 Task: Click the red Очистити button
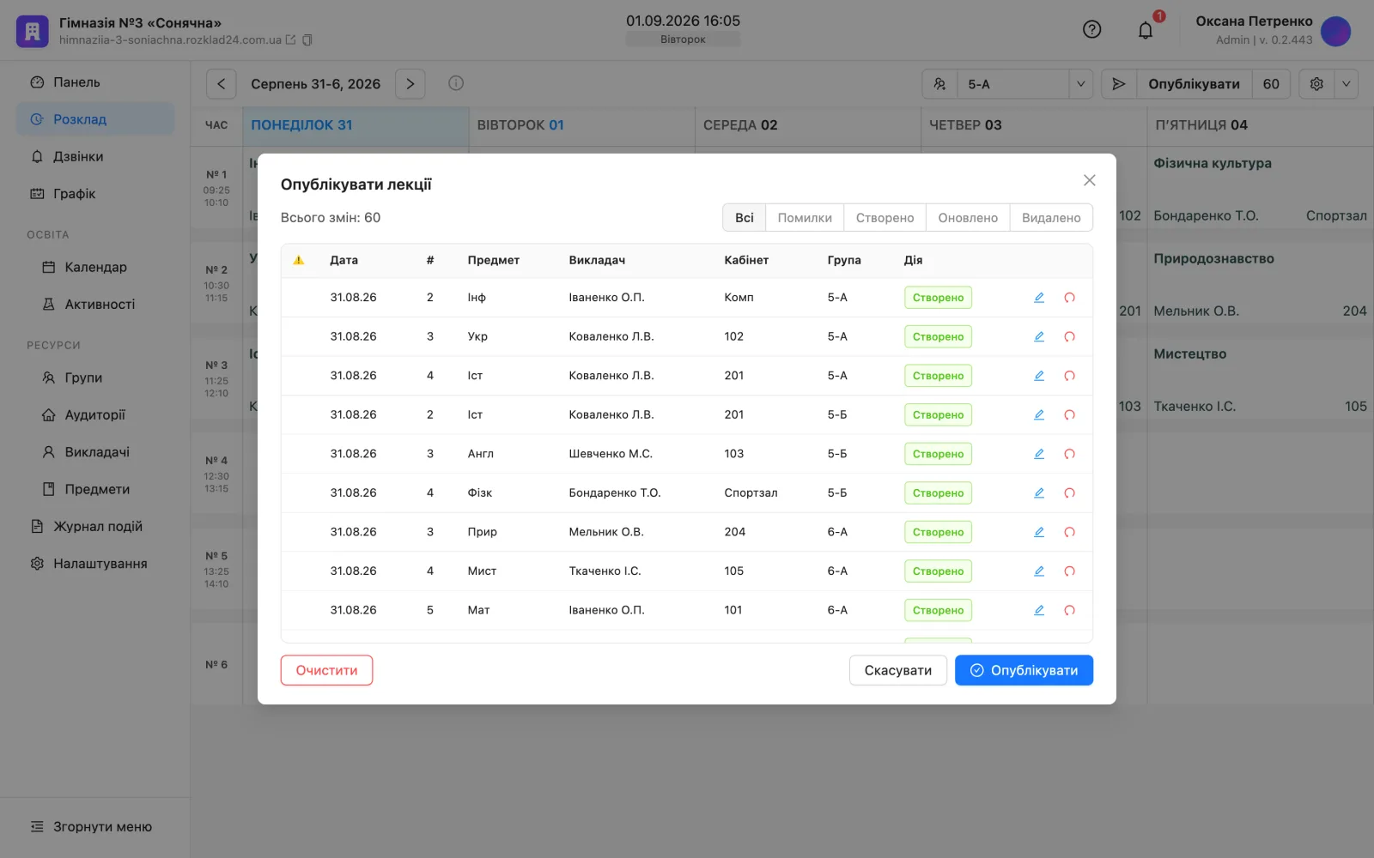[x=326, y=671]
